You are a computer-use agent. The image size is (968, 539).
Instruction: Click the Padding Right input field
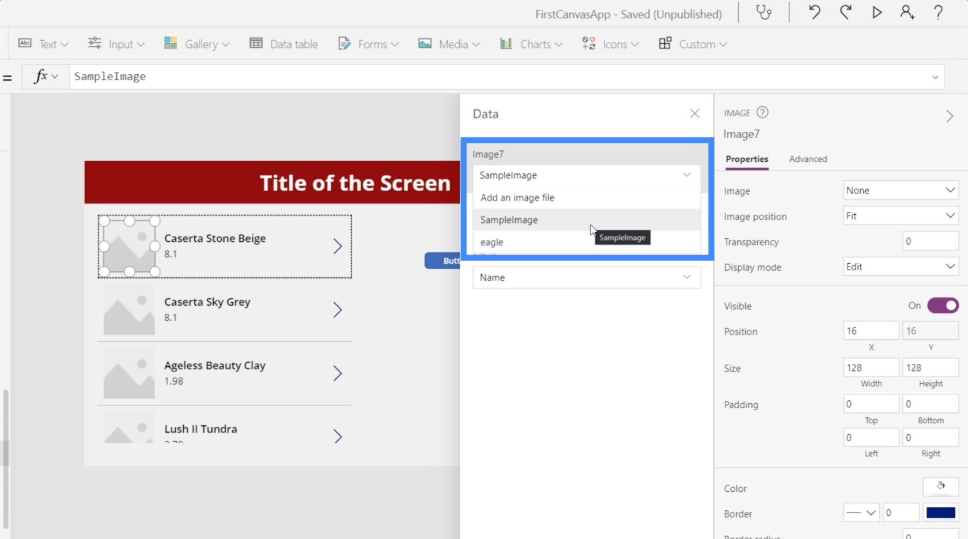930,437
